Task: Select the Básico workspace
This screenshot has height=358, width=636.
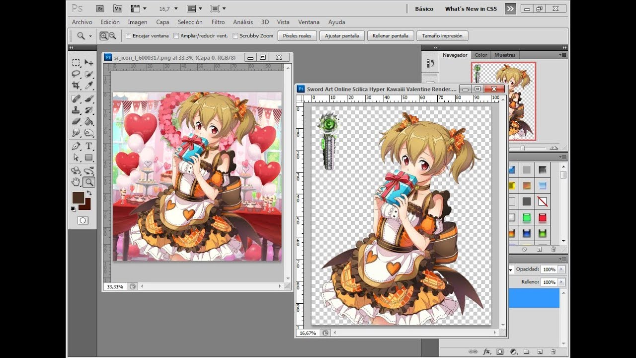Action: 424,8
